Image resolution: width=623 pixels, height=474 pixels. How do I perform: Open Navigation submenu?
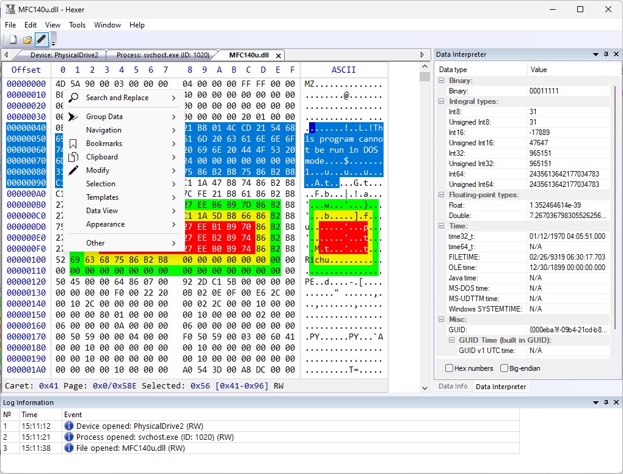125,130
